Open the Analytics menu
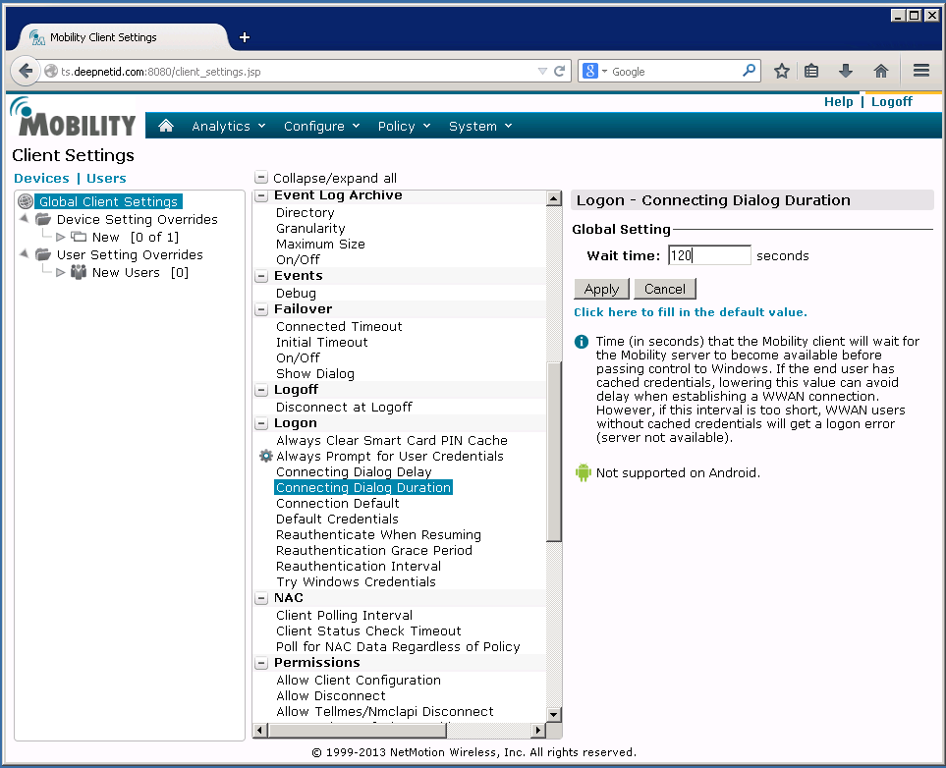Viewport: 946px width, 768px height. (x=228, y=126)
